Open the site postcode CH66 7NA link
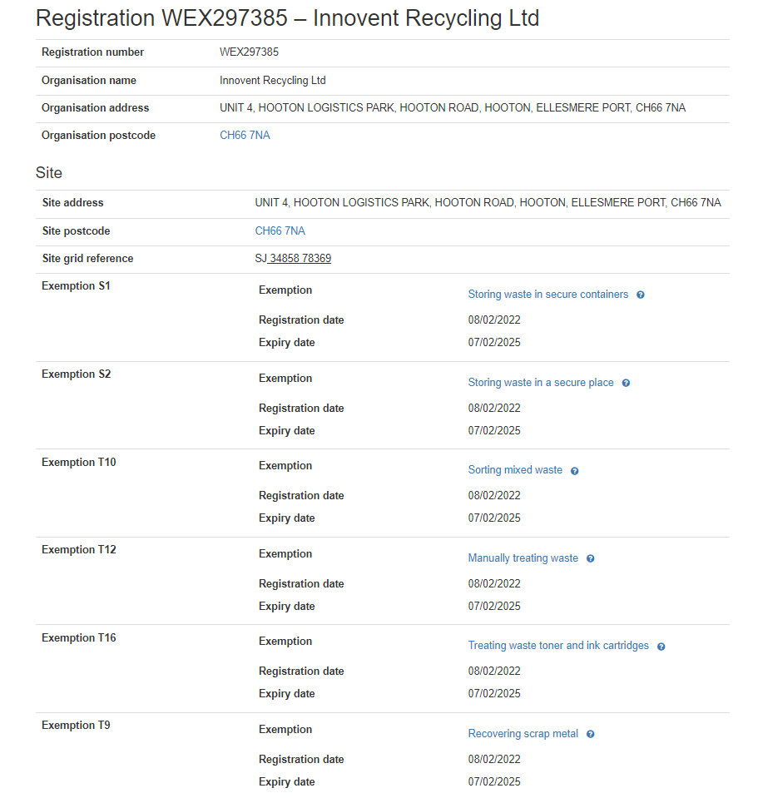763x798 pixels. tap(280, 230)
